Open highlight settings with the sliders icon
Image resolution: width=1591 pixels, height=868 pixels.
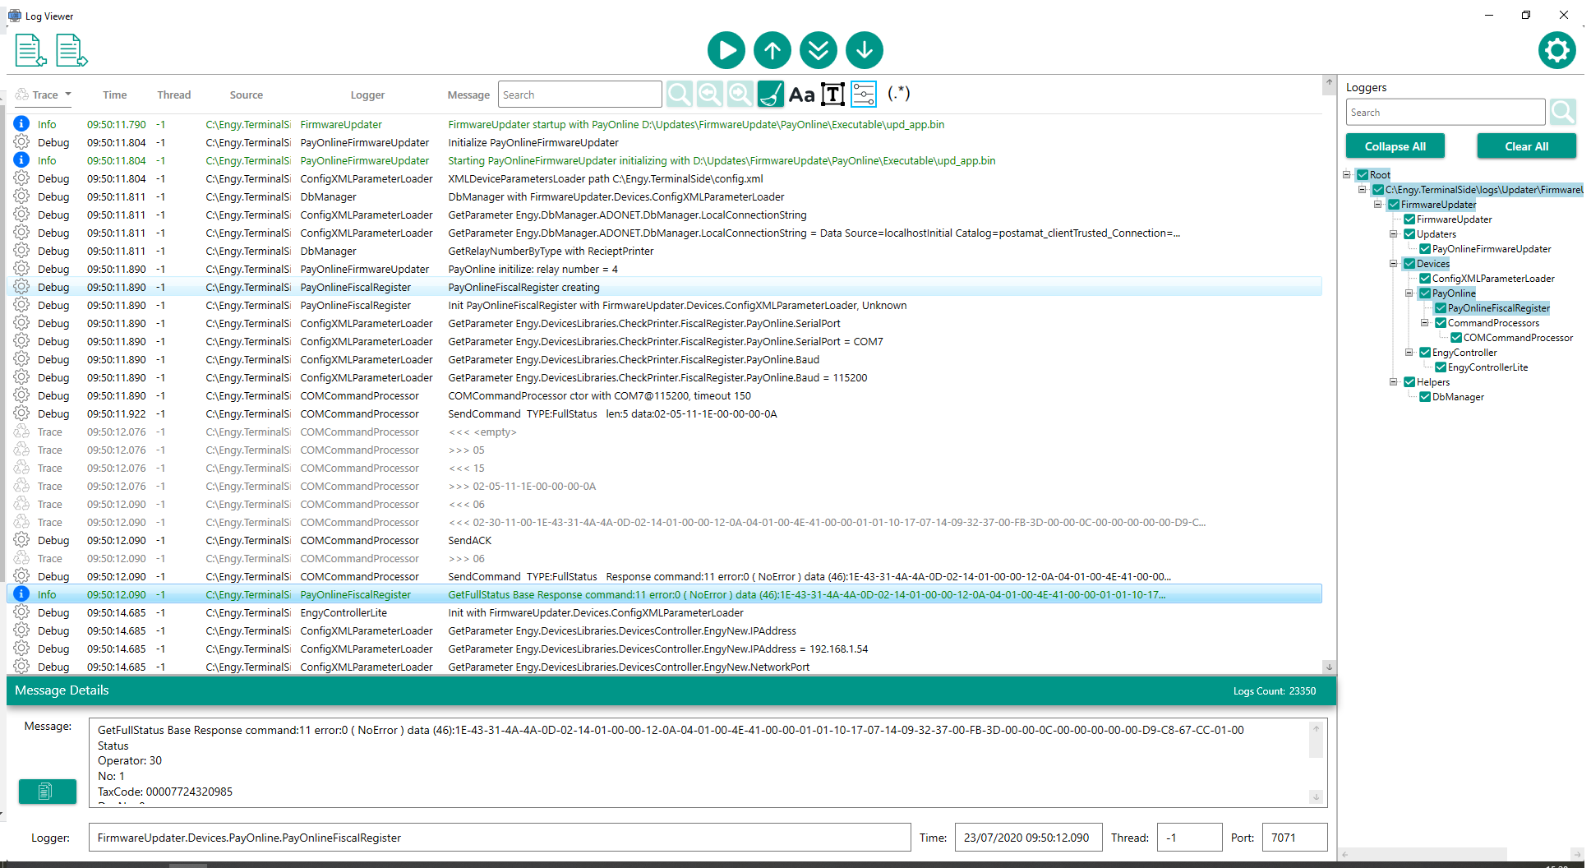tap(864, 94)
